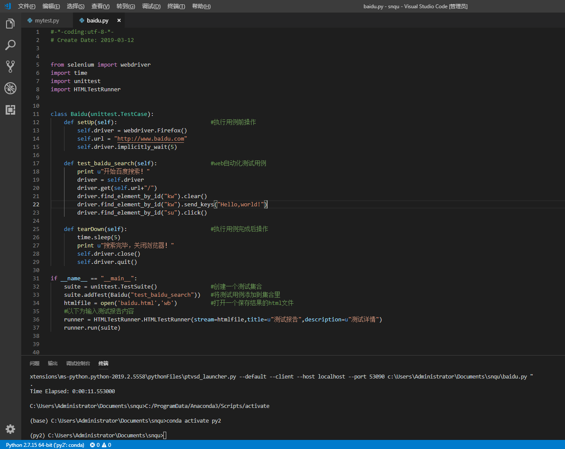Click the Manage gear icon
Viewport: 565px width, 449px height.
click(10, 429)
